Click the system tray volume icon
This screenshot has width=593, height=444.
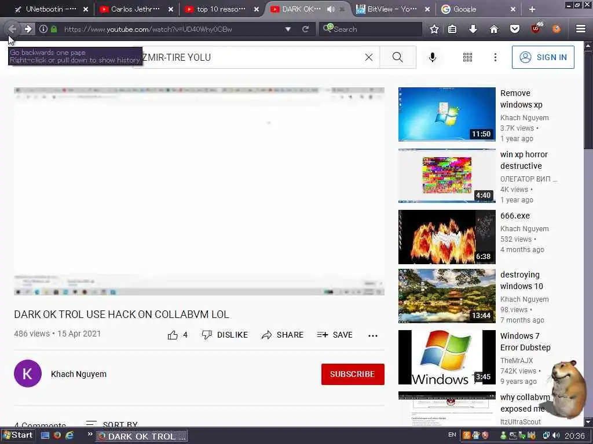(x=556, y=436)
